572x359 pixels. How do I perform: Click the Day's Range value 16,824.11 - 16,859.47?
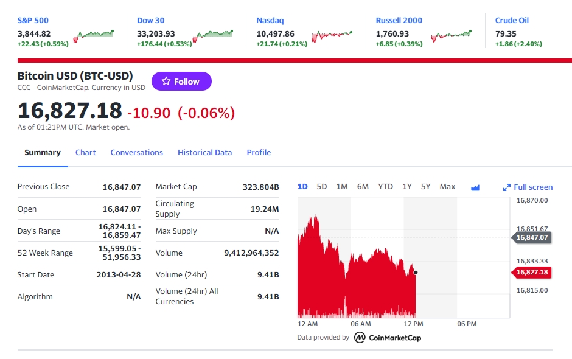[119, 231]
